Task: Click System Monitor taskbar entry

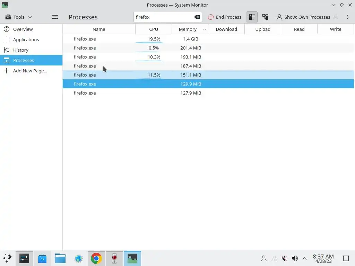Action: (x=132, y=258)
